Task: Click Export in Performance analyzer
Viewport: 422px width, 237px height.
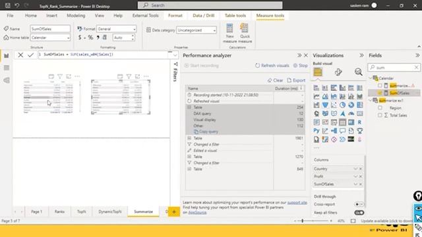Action: 296,80
